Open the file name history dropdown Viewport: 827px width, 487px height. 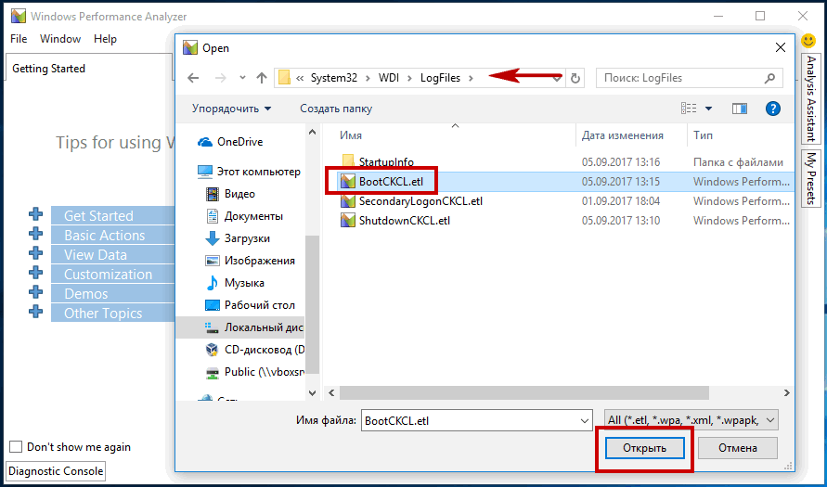point(585,420)
